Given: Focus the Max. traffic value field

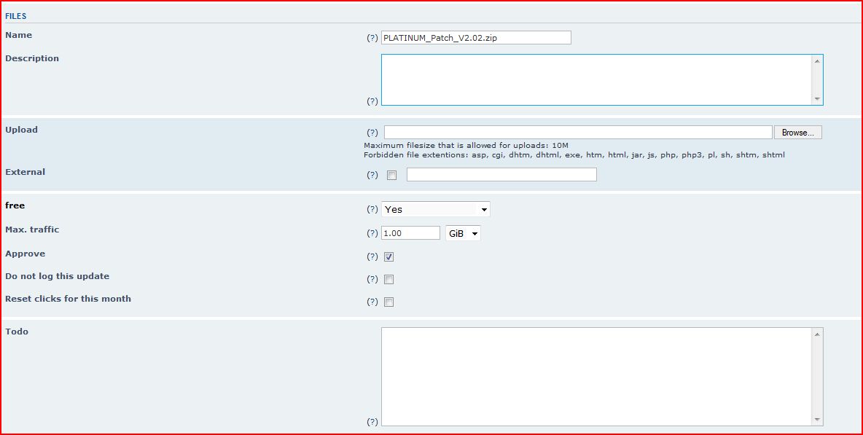Looking at the screenshot, I should (410, 233).
